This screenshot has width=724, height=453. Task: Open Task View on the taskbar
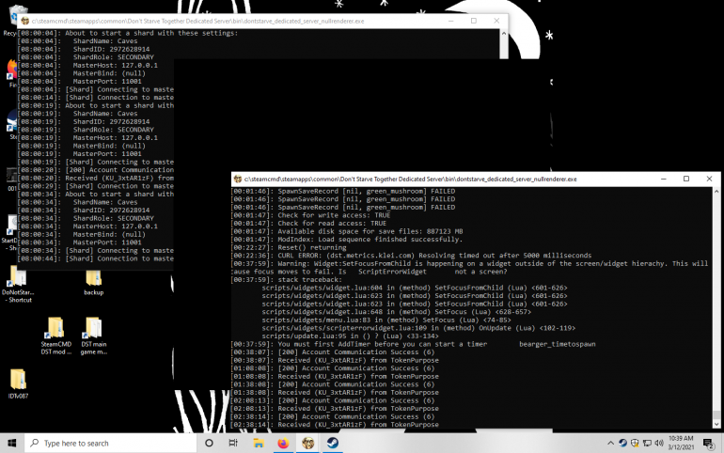tap(233, 443)
